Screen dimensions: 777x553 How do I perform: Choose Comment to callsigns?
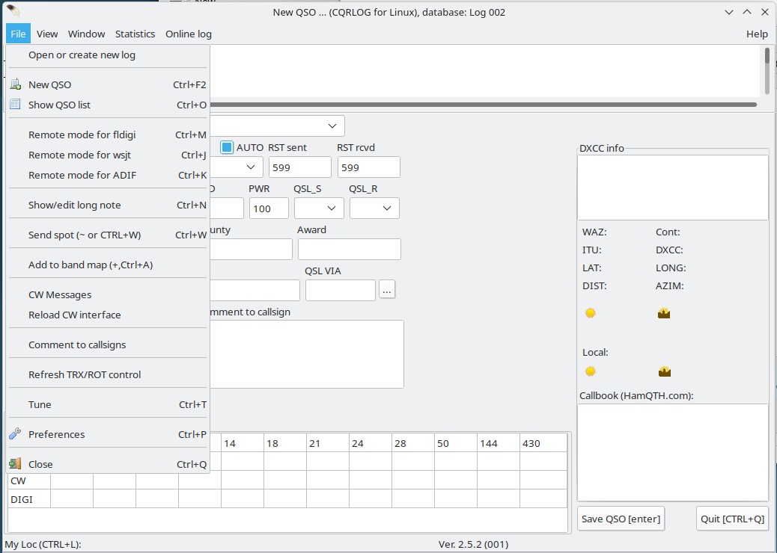point(108,345)
